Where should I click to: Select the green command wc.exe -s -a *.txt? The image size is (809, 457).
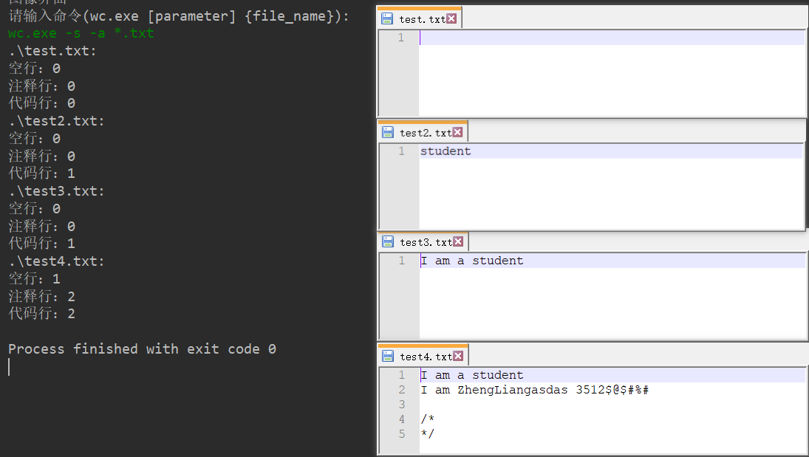81,33
